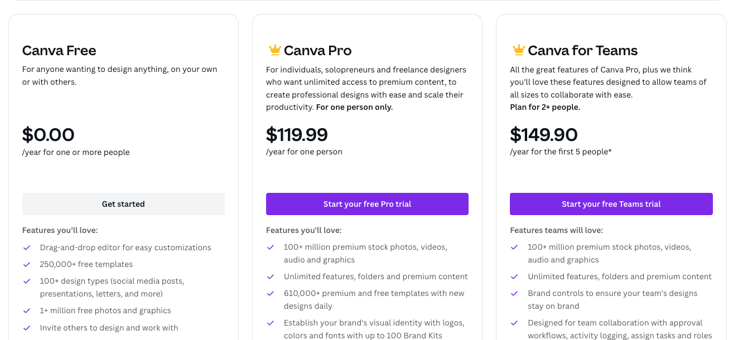Screen dimensions: 738x340
Task: Click checkmark beside Invite others to design
Action: point(27,328)
